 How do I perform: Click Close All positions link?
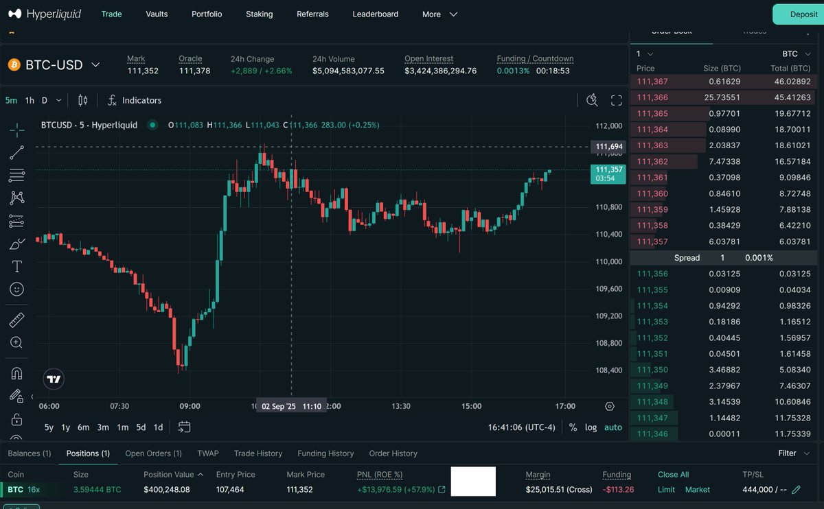point(673,475)
